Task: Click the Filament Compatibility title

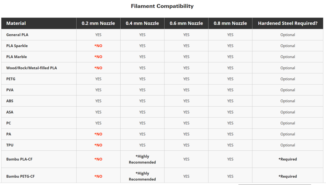Action: (162, 6)
